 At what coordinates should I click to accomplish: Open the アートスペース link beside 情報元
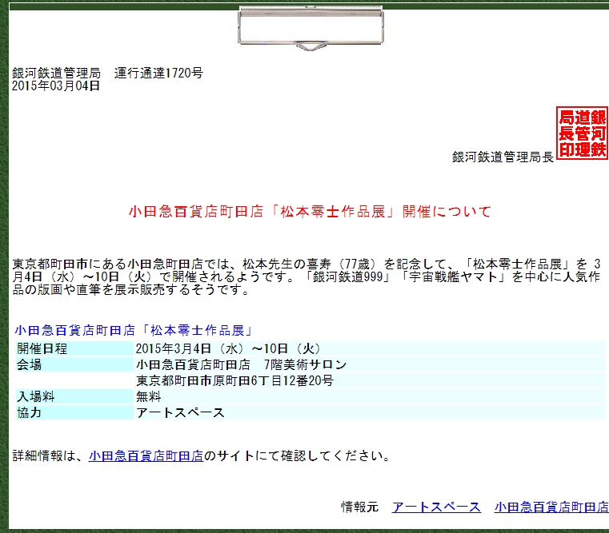pyautogui.click(x=437, y=507)
